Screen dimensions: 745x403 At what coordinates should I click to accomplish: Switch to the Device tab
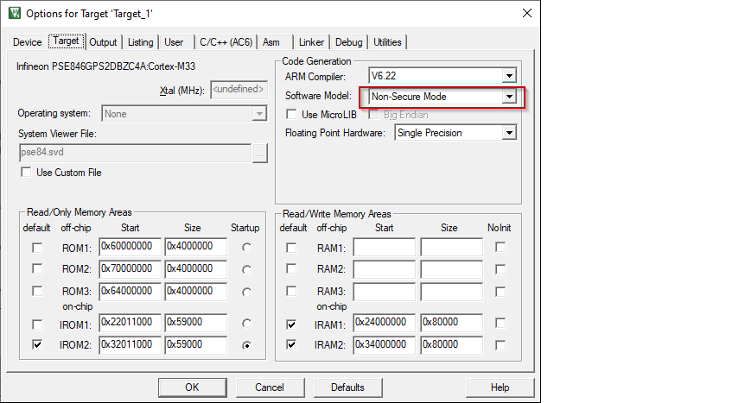pos(28,42)
